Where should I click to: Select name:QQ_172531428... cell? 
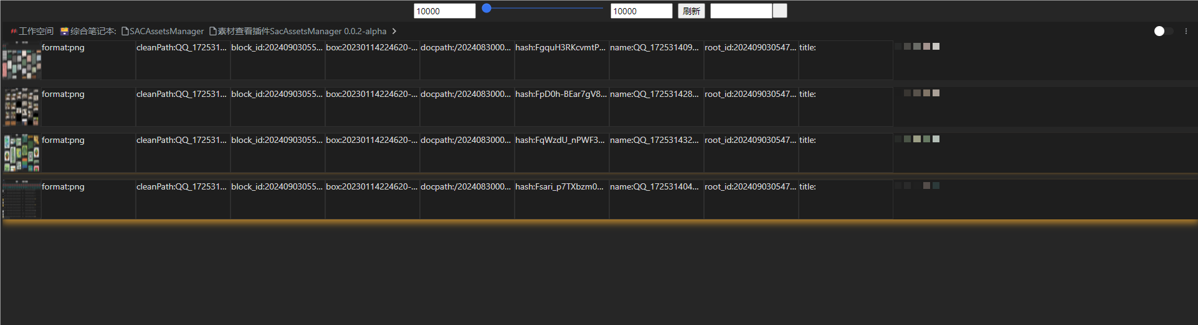[657, 107]
